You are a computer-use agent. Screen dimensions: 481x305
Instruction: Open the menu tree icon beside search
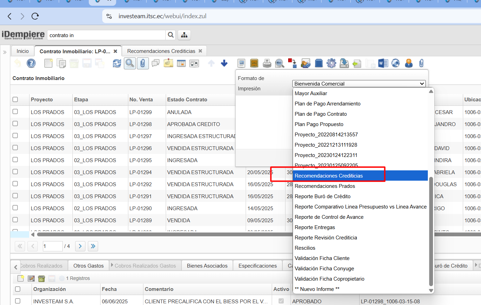184,35
